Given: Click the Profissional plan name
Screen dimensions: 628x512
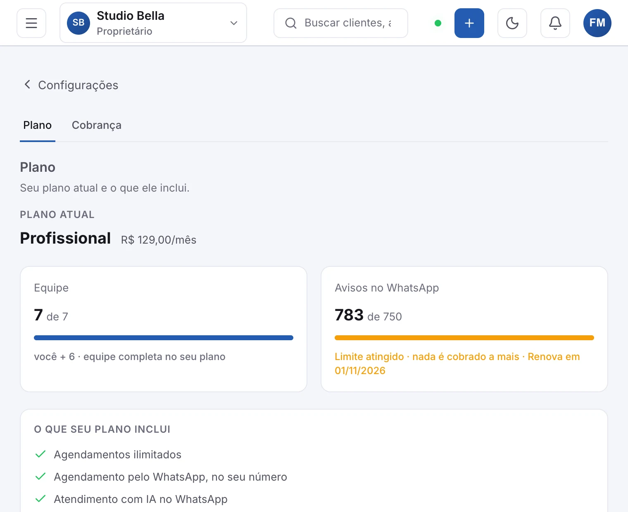Looking at the screenshot, I should click(65, 239).
